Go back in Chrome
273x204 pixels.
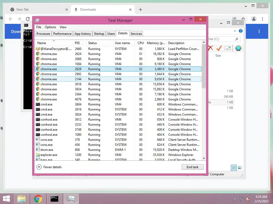(x=11, y=19)
